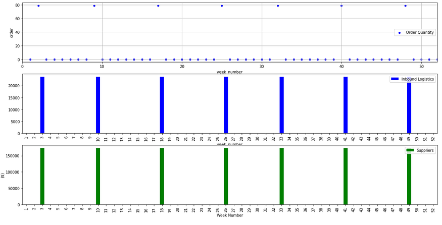Click the blue Order Quantity legend marker

pos(399,33)
